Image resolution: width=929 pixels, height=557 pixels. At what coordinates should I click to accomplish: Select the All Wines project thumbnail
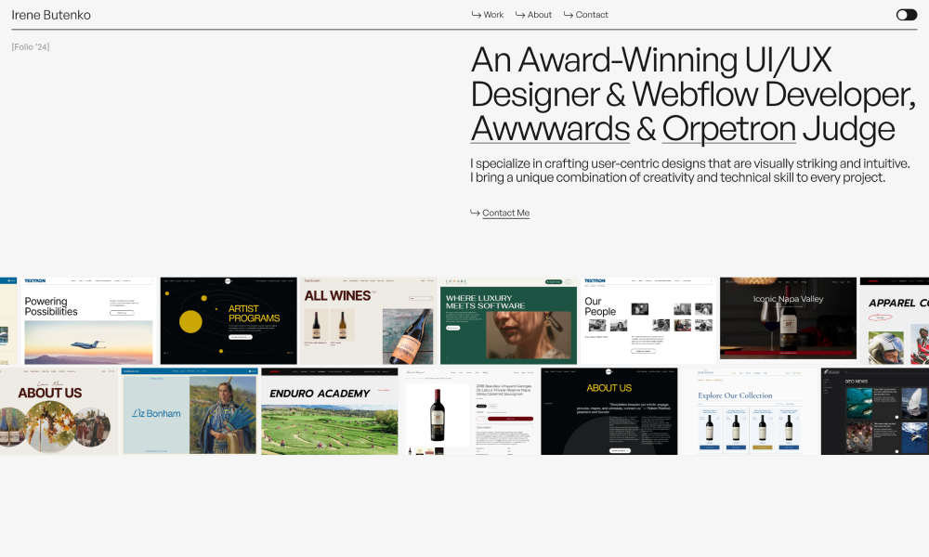[x=368, y=320]
